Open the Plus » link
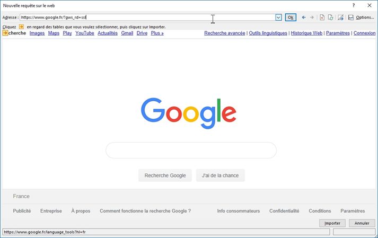Screen dimensions: 378x238 click(157, 33)
